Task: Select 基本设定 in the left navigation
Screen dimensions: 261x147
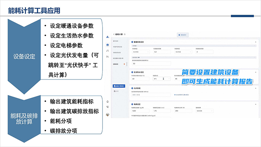Action: point(116,41)
